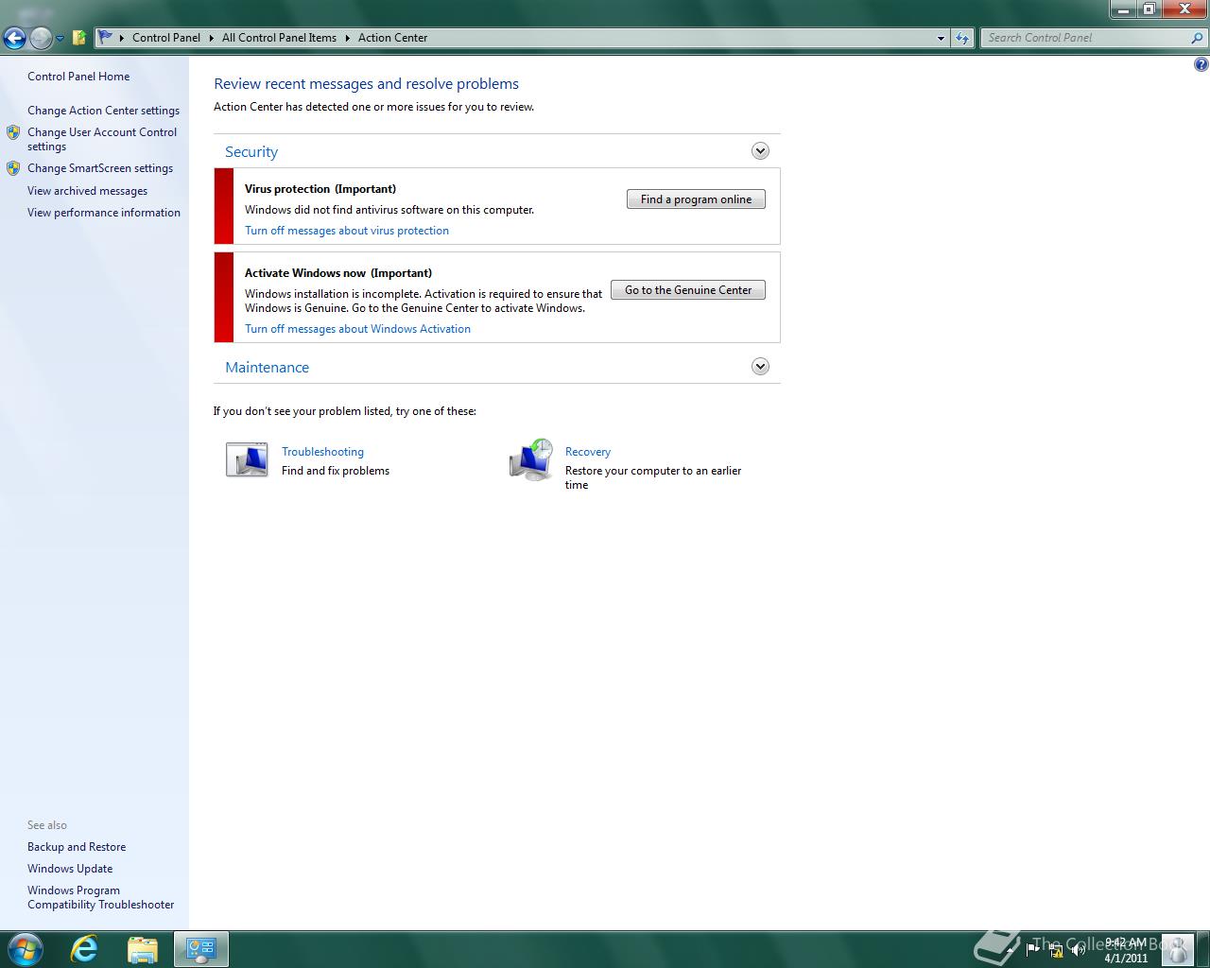This screenshot has width=1210, height=968.
Task: Open the Start menu orb
Action: (x=26, y=949)
